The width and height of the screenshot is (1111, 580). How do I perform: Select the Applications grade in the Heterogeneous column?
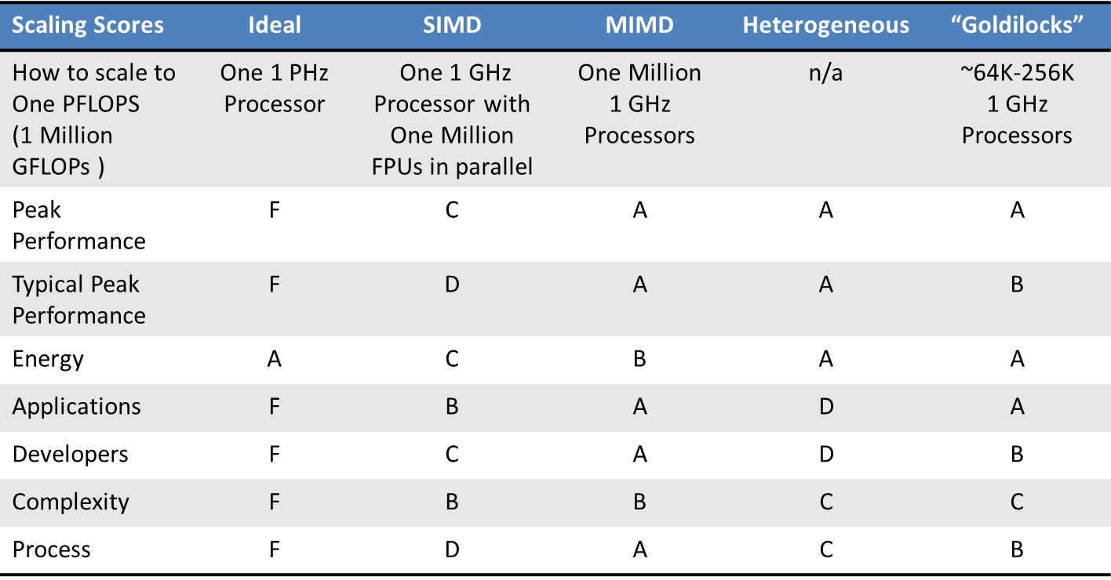point(825,406)
